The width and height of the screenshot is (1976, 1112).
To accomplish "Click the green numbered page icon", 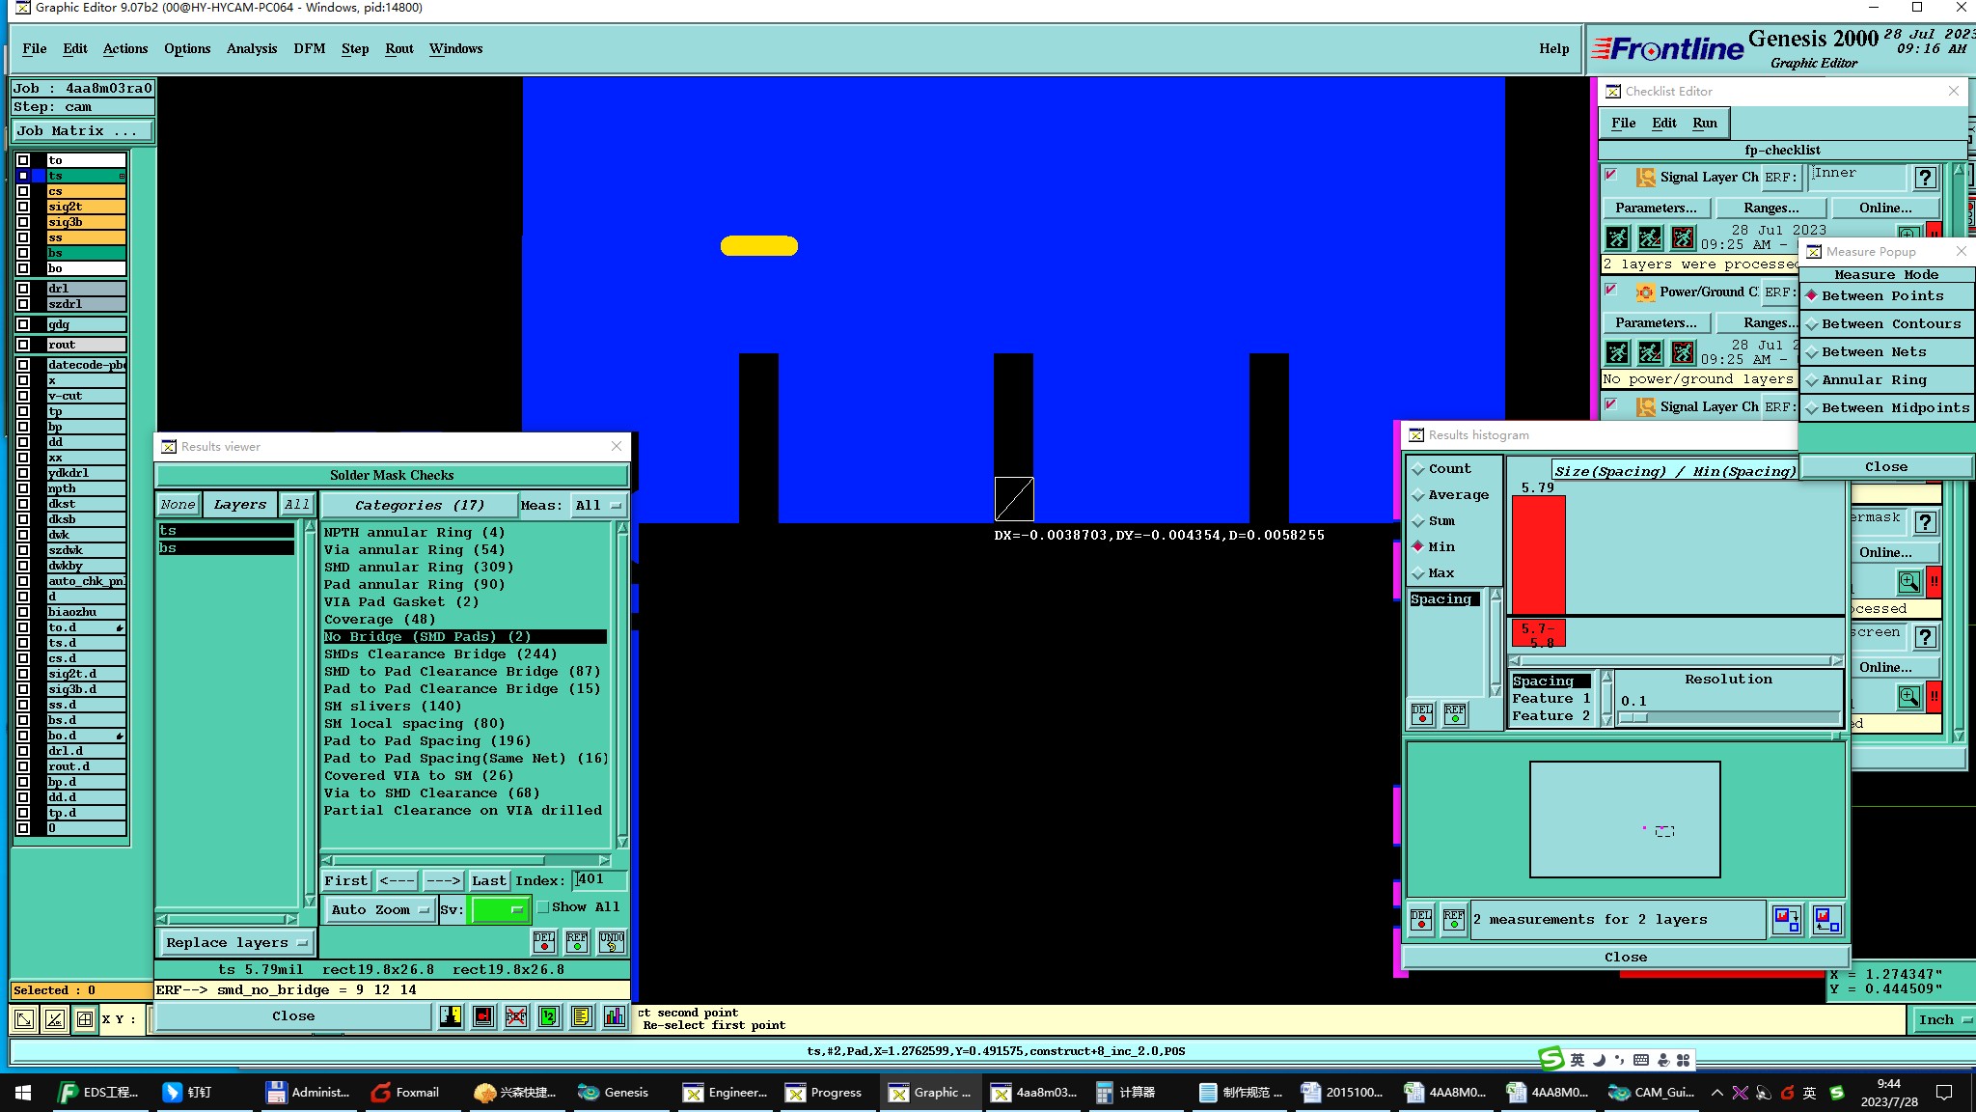I will tap(549, 1016).
